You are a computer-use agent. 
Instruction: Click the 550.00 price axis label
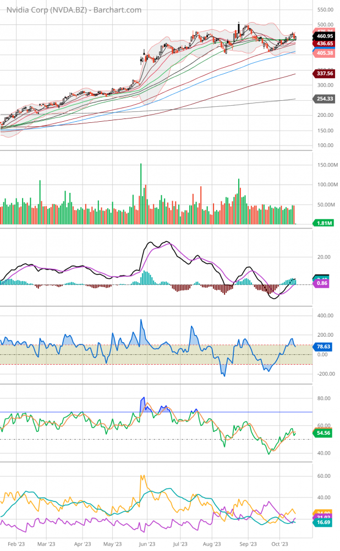click(x=326, y=10)
